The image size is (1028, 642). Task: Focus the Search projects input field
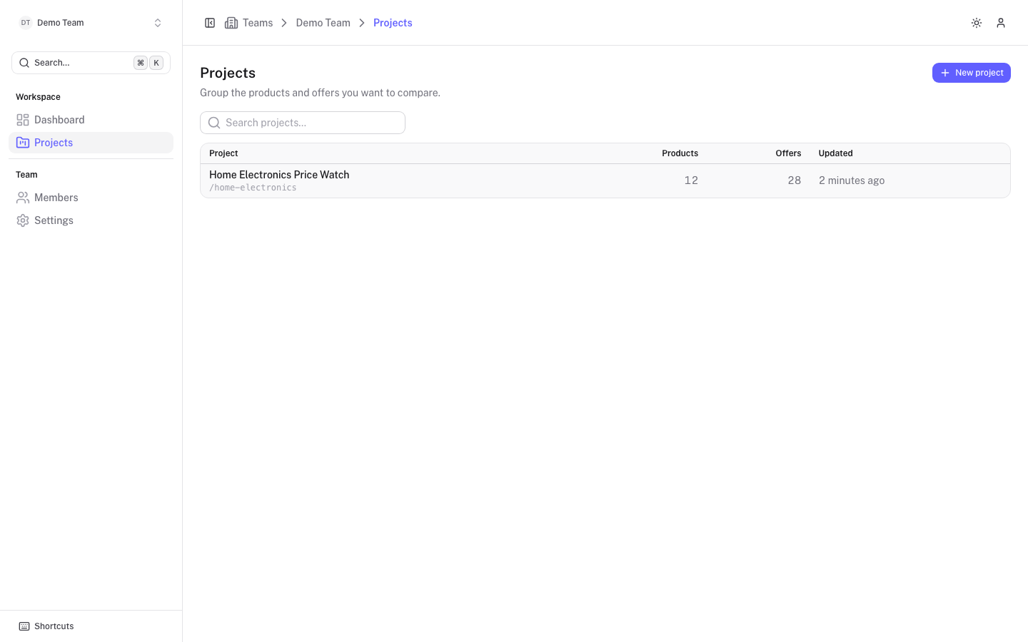click(x=303, y=123)
